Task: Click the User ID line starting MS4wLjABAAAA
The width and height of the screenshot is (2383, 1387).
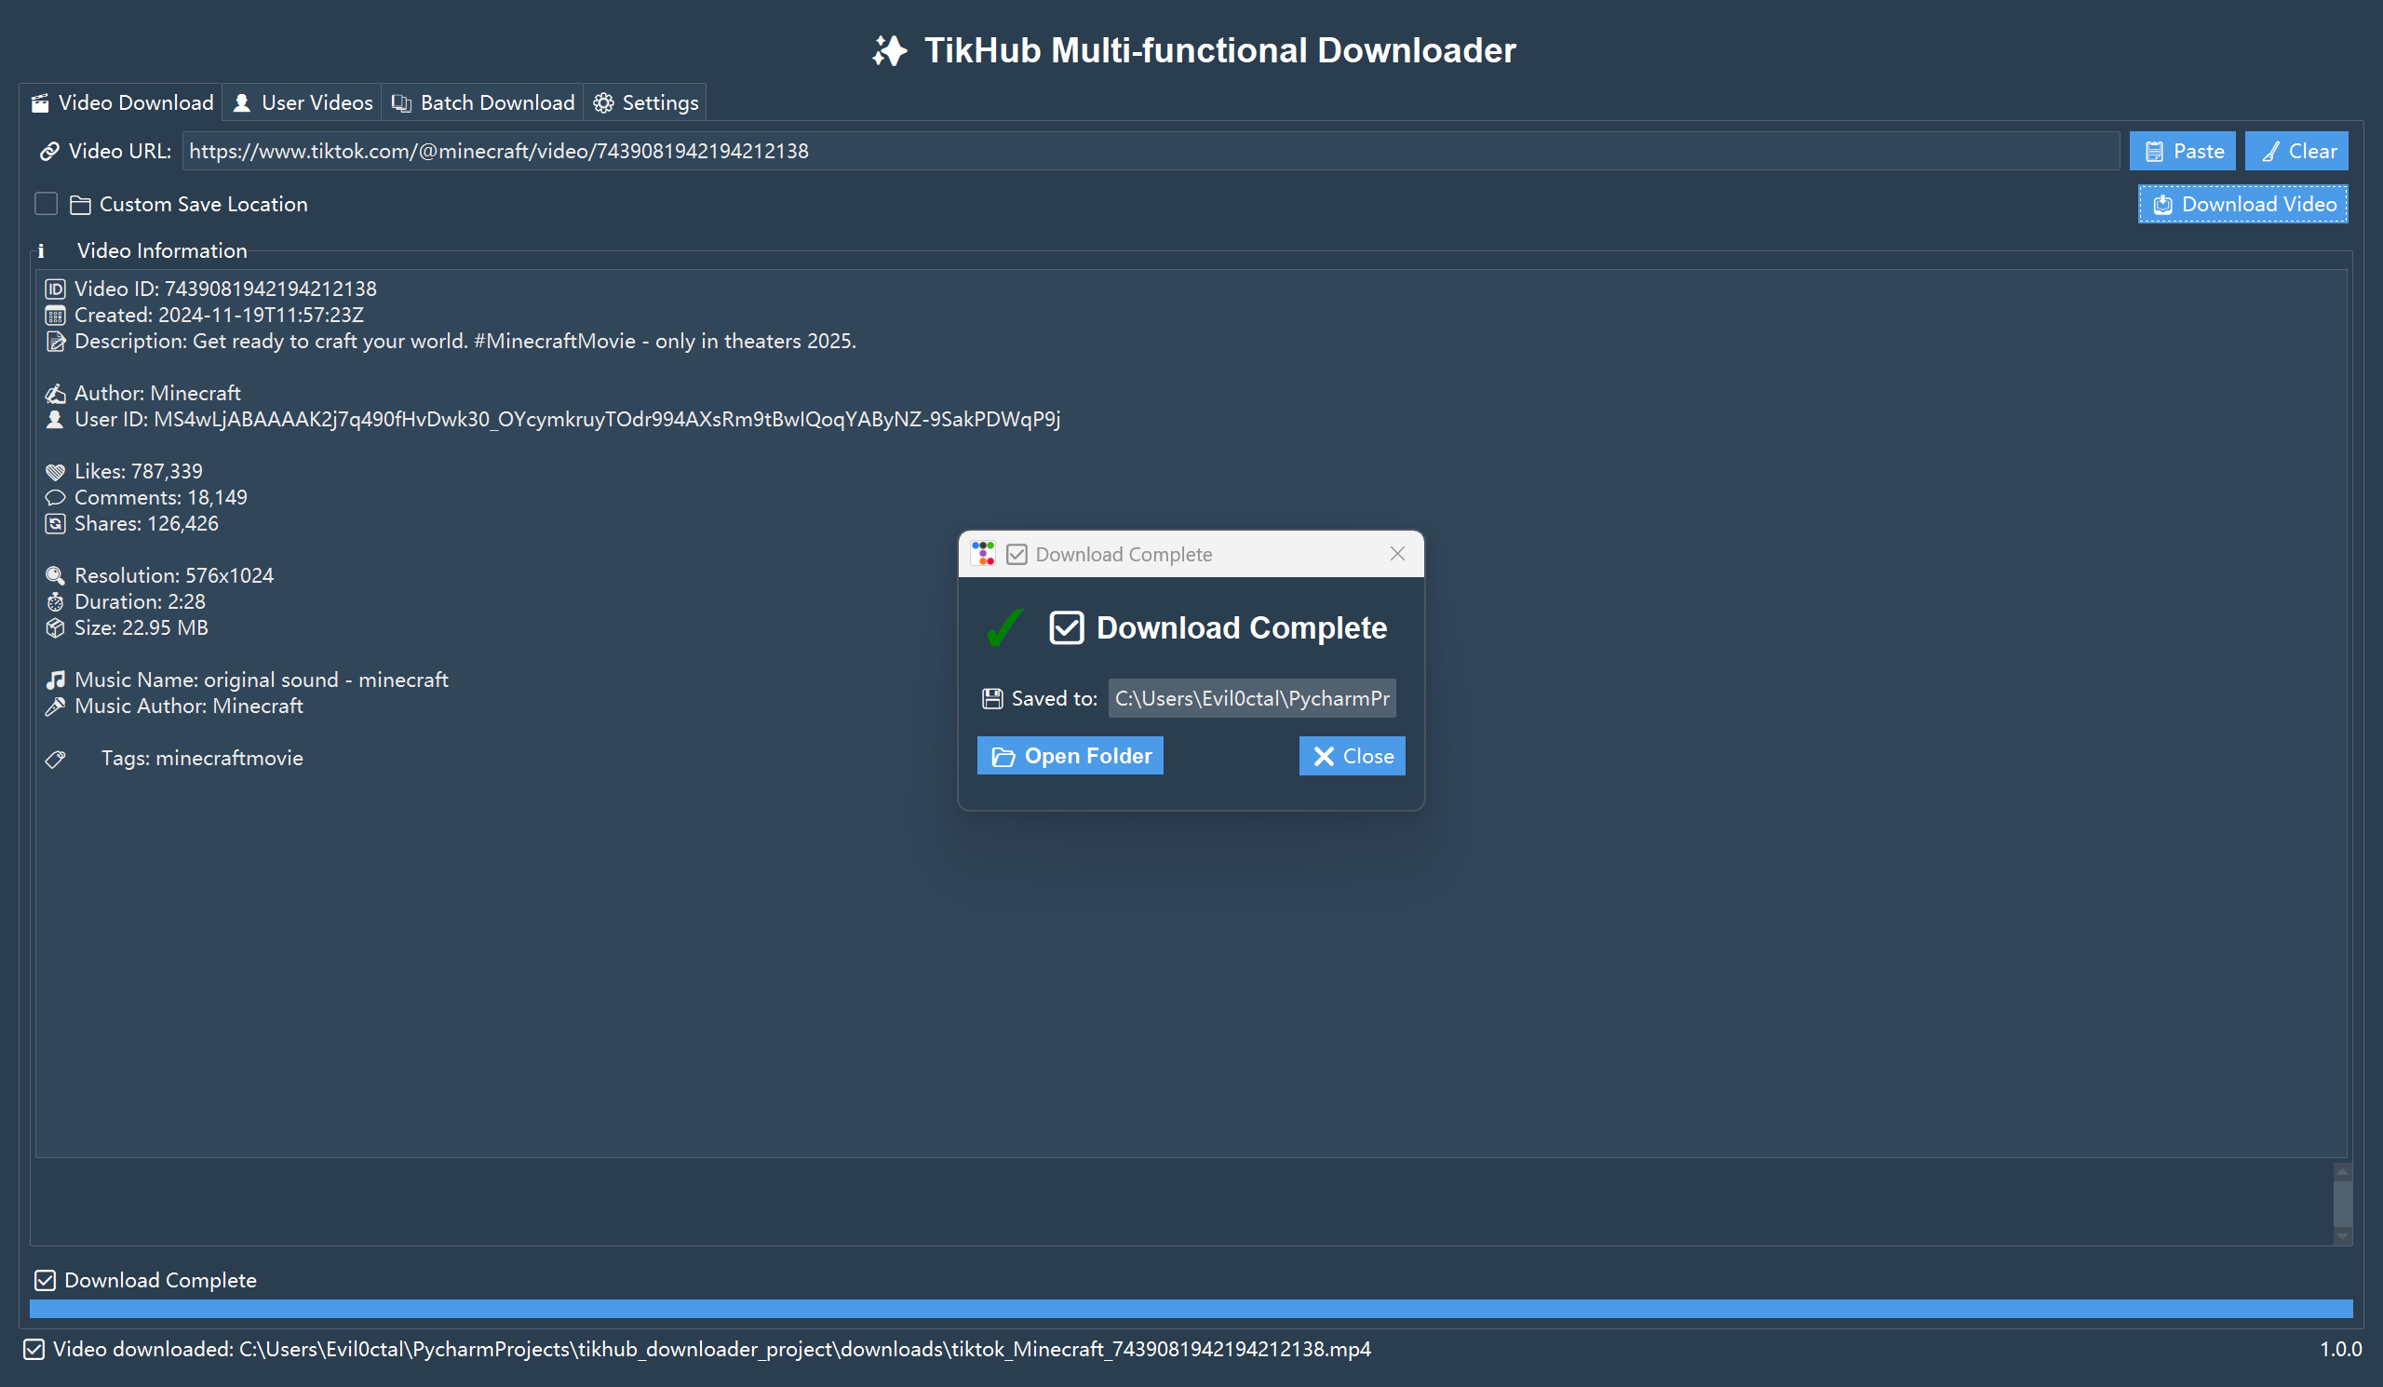Action: click(568, 419)
